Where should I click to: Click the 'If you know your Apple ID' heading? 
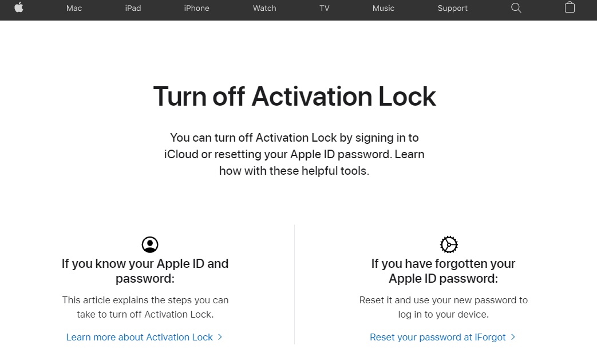tap(145, 271)
